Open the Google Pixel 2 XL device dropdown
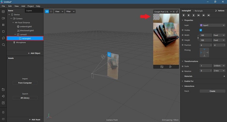The image size is (227, 122). pos(163,12)
